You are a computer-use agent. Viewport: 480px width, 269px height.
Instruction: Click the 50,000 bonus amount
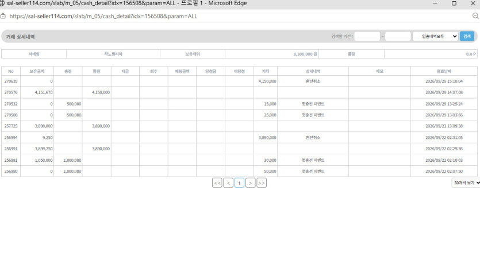coord(270,171)
